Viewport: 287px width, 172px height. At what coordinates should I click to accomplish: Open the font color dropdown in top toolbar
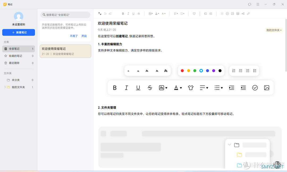tap(157, 14)
